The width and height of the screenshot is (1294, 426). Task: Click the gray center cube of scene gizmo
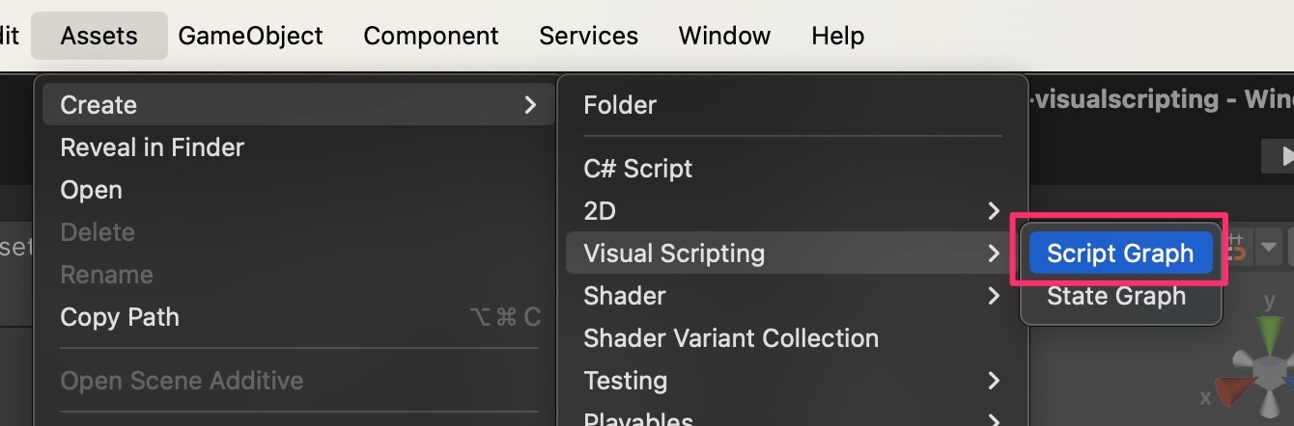click(1269, 371)
